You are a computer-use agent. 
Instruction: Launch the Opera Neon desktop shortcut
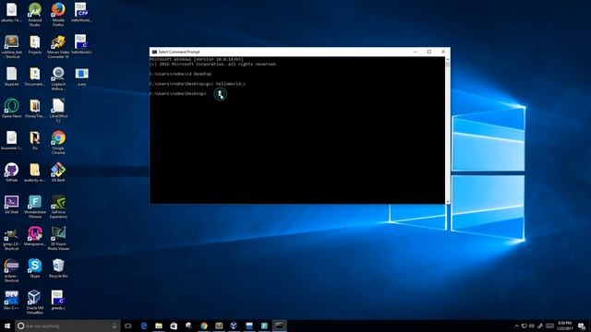[x=12, y=109]
